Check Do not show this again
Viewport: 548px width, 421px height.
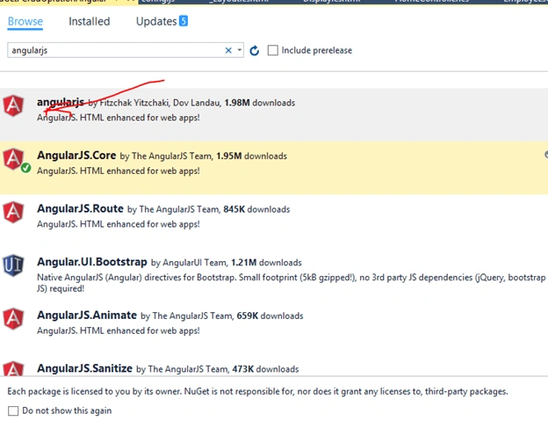click(x=13, y=410)
